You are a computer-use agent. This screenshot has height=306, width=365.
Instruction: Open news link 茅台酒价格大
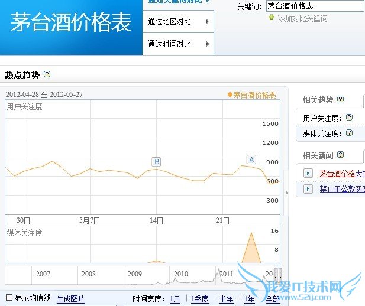(342, 174)
